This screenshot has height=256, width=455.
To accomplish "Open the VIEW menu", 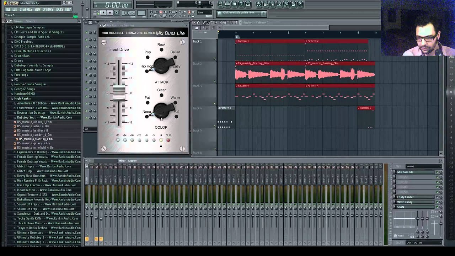I will pos(37,9).
